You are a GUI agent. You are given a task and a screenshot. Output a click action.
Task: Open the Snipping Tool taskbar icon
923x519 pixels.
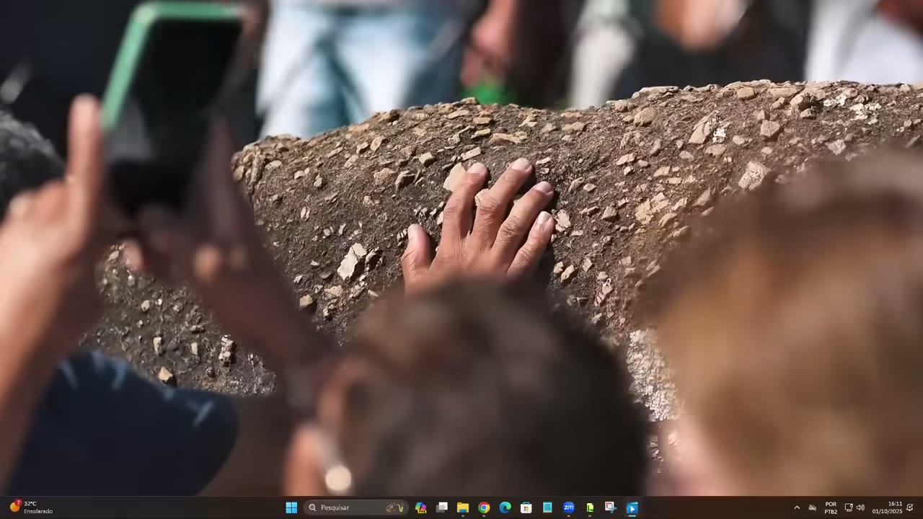click(611, 507)
